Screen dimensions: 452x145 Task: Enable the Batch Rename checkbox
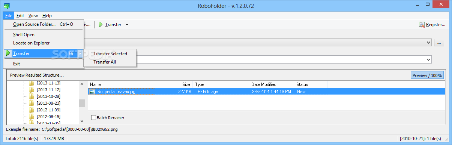pyautogui.click(x=93, y=118)
